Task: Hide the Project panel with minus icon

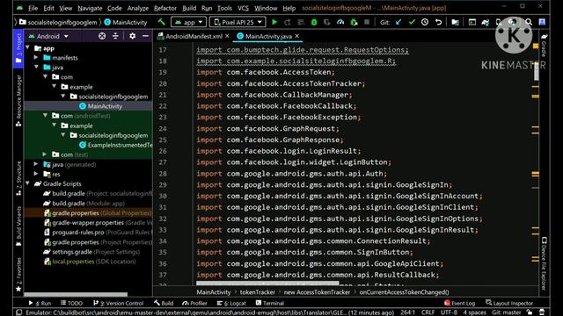Action: point(145,36)
